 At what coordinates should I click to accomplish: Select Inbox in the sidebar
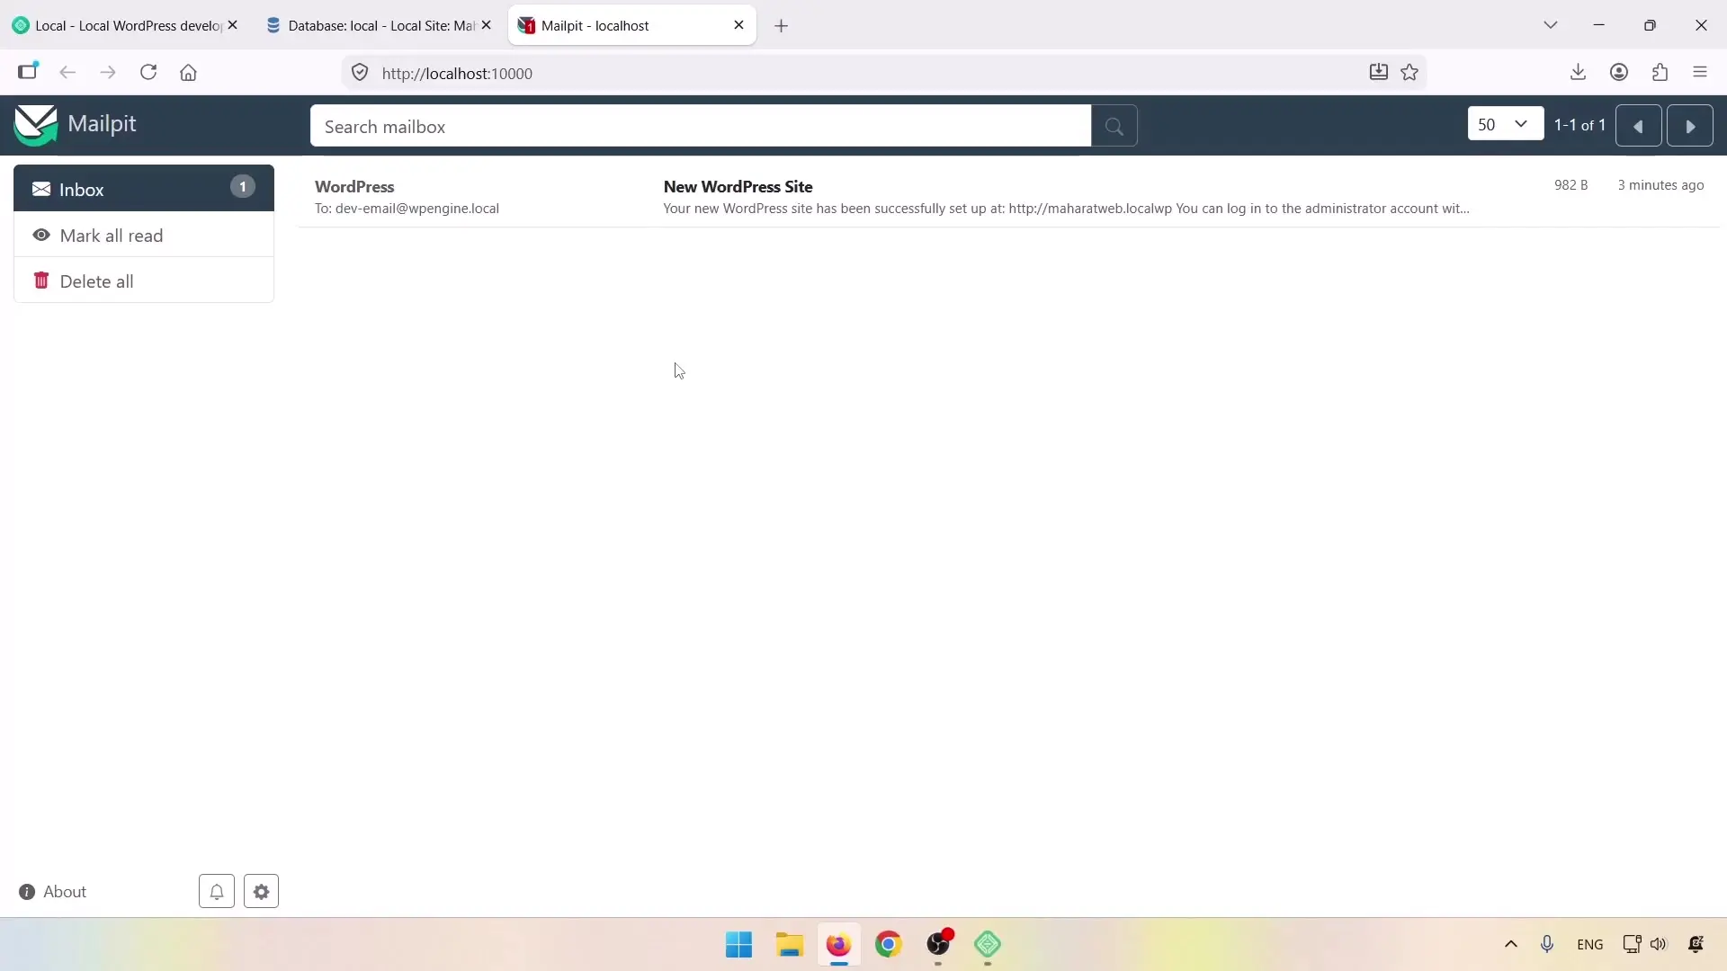[x=144, y=189]
